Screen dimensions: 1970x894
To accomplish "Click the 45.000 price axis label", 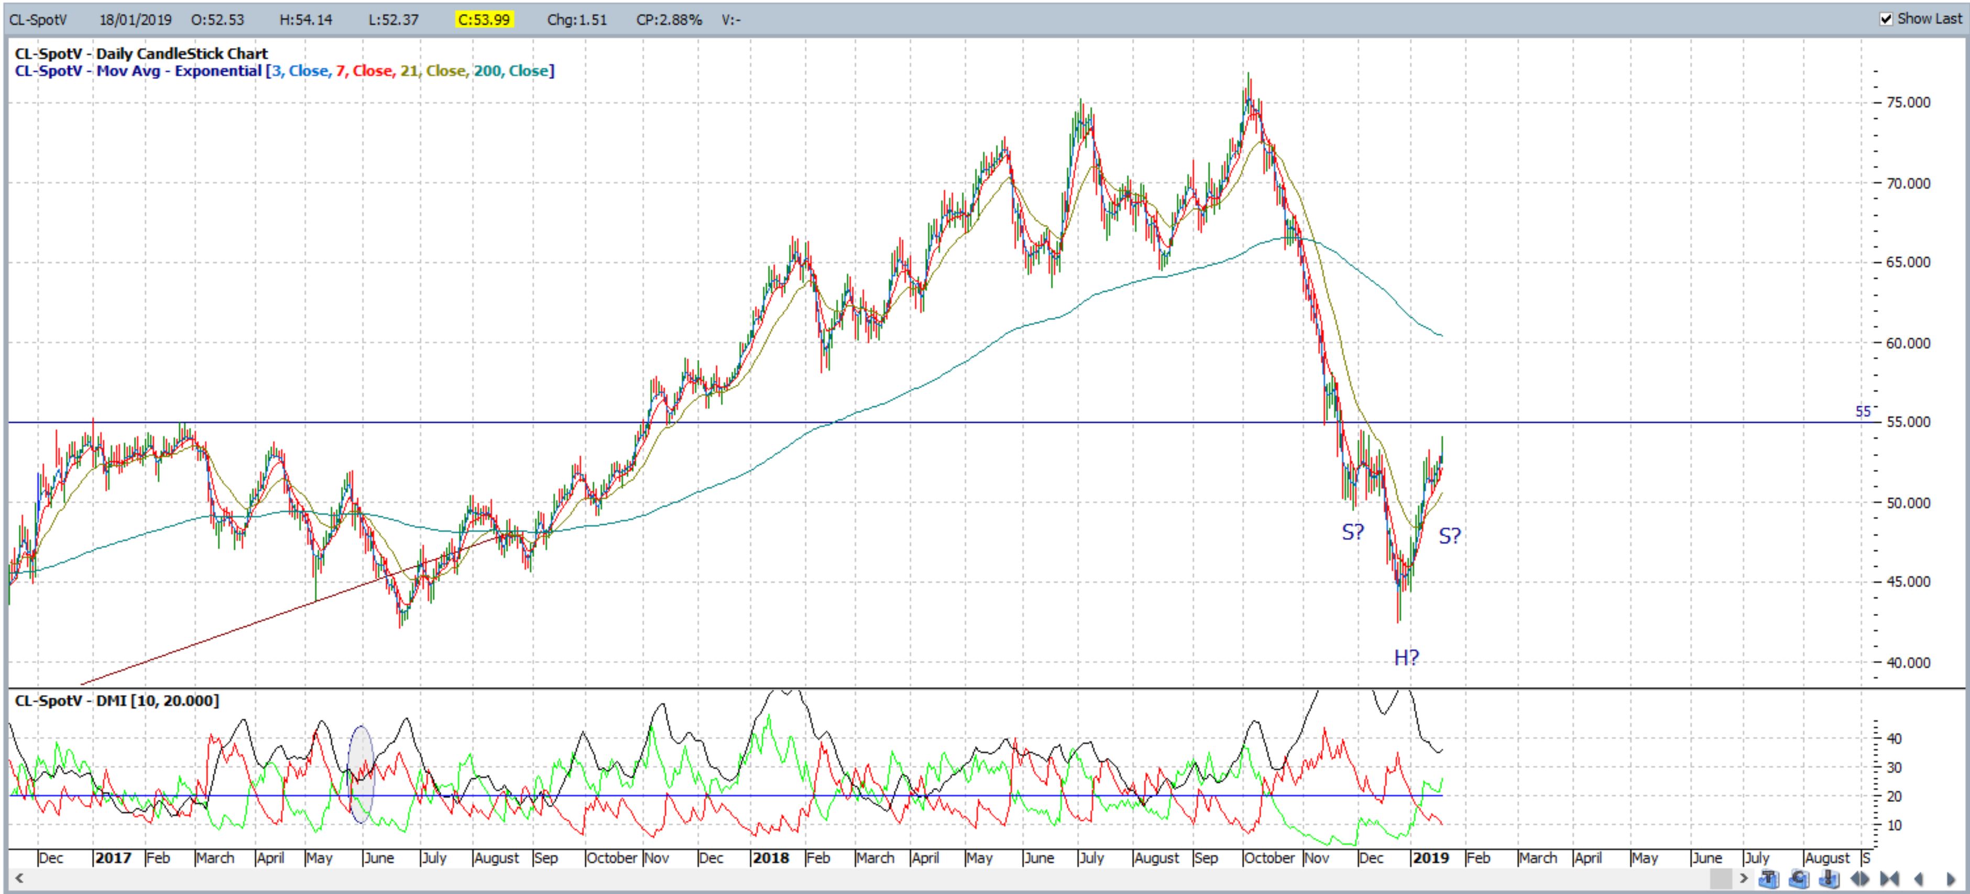I will pyautogui.click(x=1909, y=582).
